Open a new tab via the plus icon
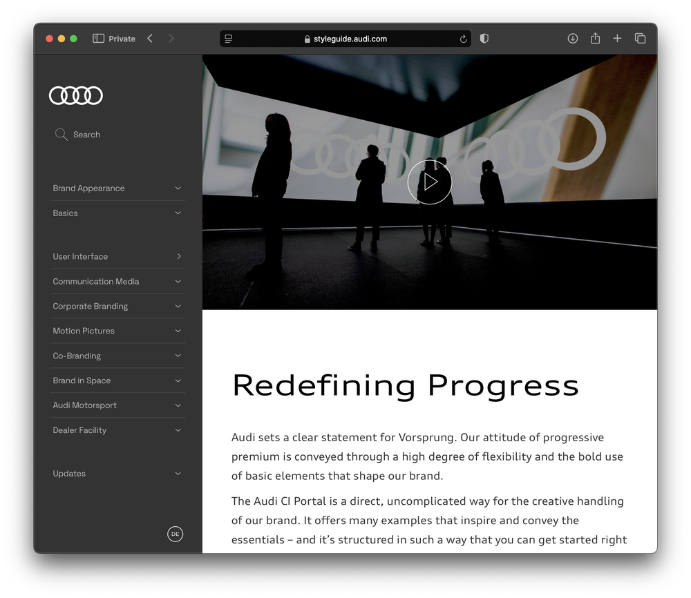 pos(617,38)
